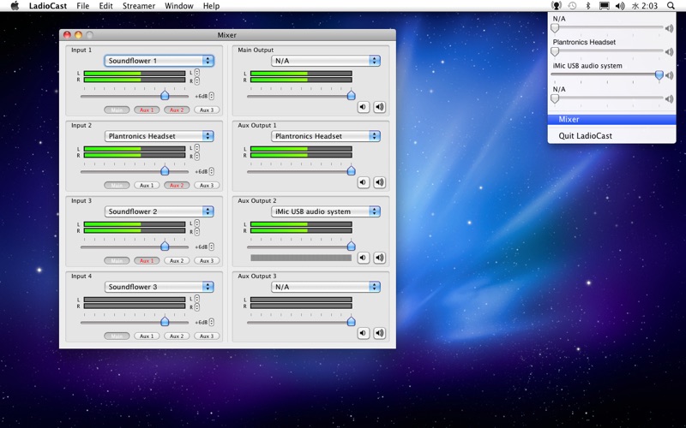Open Aux Output 3 N/A device dropdown
Viewport: 686px width, 428px height.
(326, 287)
